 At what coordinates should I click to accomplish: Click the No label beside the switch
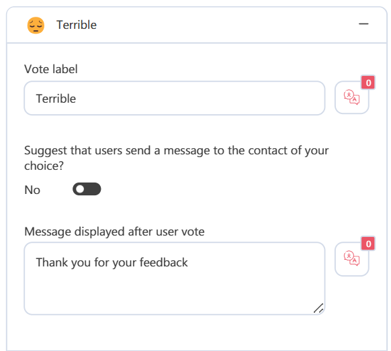point(32,190)
